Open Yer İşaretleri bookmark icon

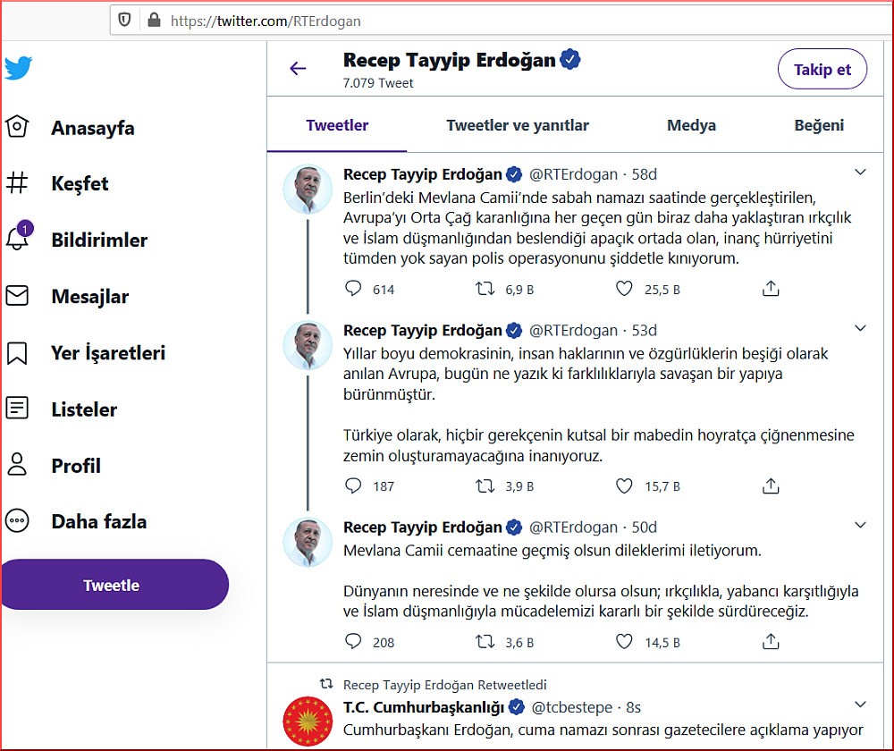(17, 352)
